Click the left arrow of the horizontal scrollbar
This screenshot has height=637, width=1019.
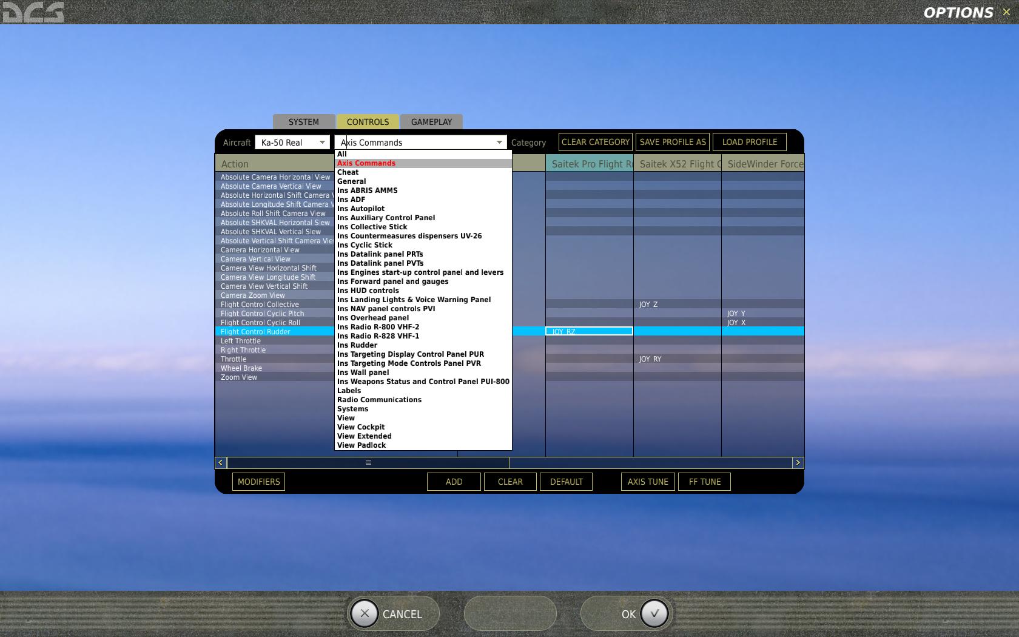coord(221,462)
